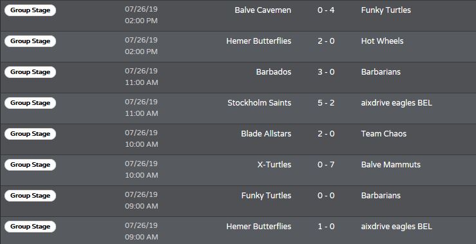
Task: Open Funky Turtles away team in first row
Action: tap(386, 10)
